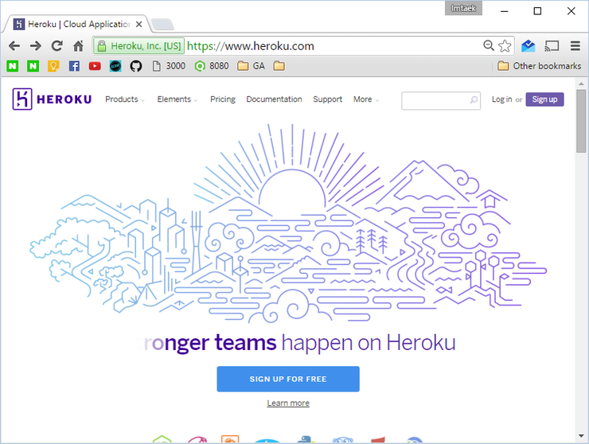The height and width of the screenshot is (444, 589).
Task: Open the yellow lightbulb bookmark
Action: coord(53,66)
